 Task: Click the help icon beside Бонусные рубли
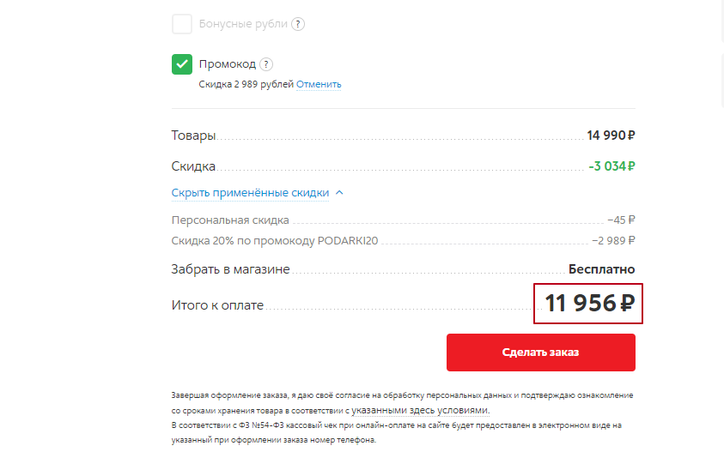pos(298,24)
